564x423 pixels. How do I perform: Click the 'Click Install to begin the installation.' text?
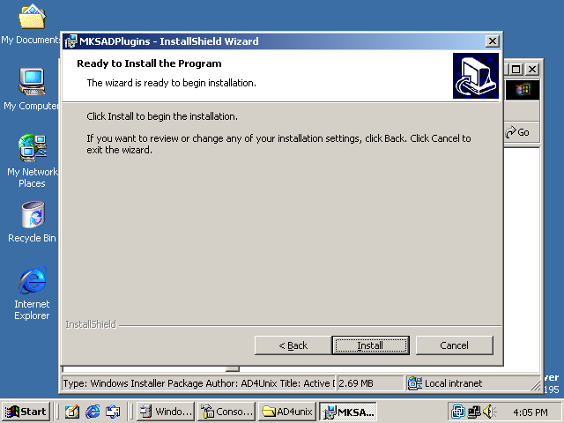click(162, 116)
